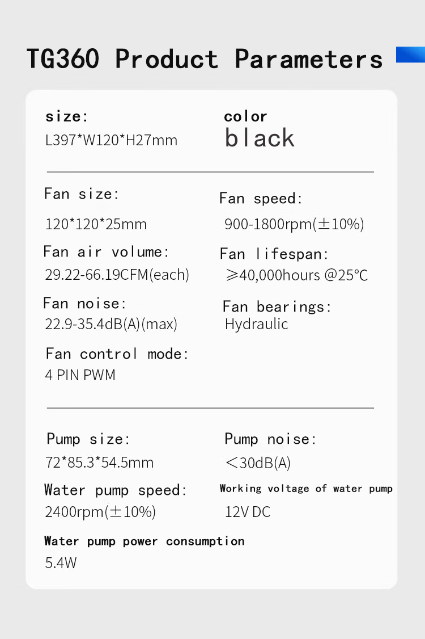Select the L397*W120*H27mm dimension text

(111, 140)
